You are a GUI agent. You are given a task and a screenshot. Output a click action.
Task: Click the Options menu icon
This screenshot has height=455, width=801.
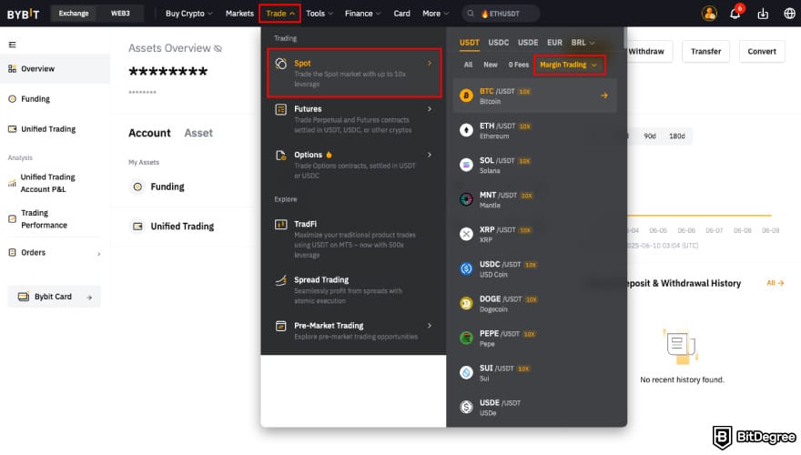coord(281,156)
